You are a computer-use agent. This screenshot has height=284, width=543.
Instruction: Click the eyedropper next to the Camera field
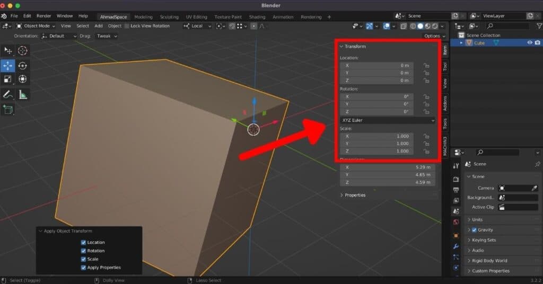[x=535, y=188]
